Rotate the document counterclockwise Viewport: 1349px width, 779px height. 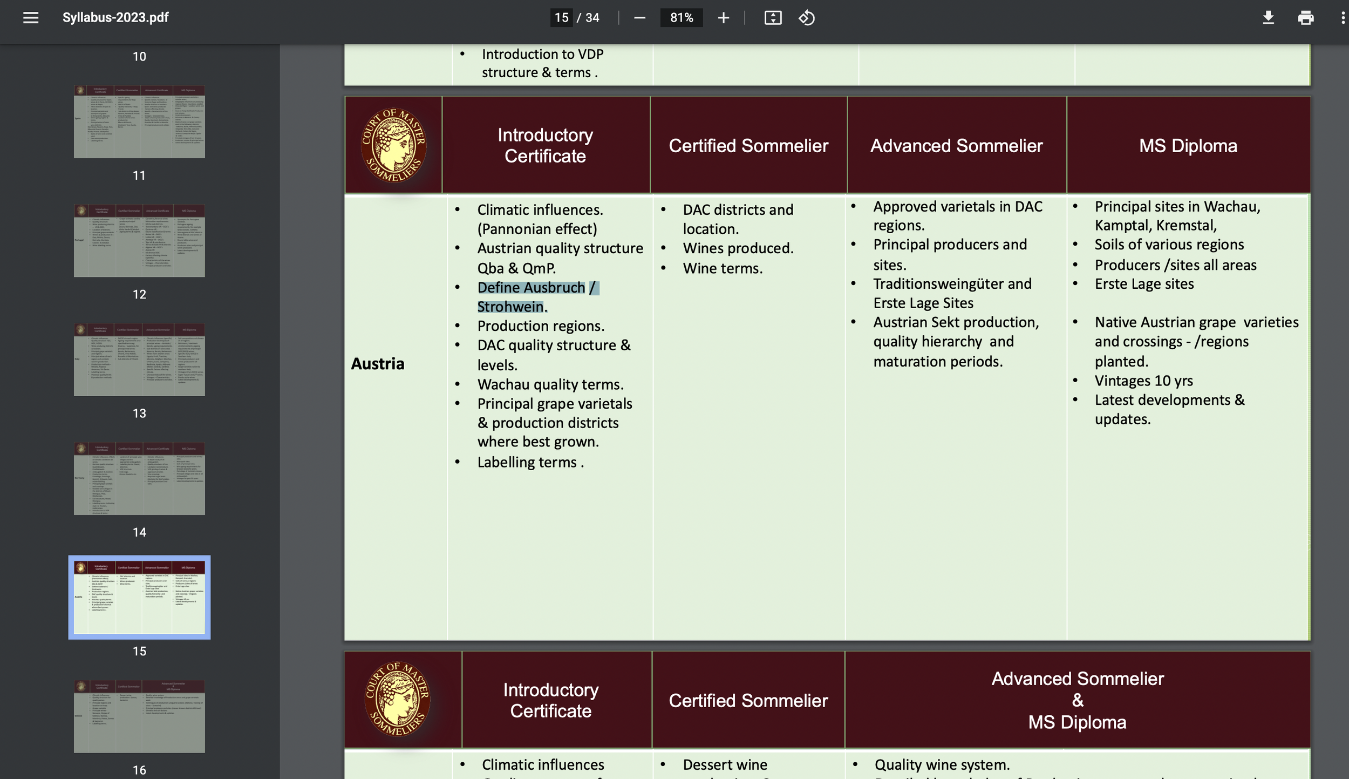click(x=807, y=18)
